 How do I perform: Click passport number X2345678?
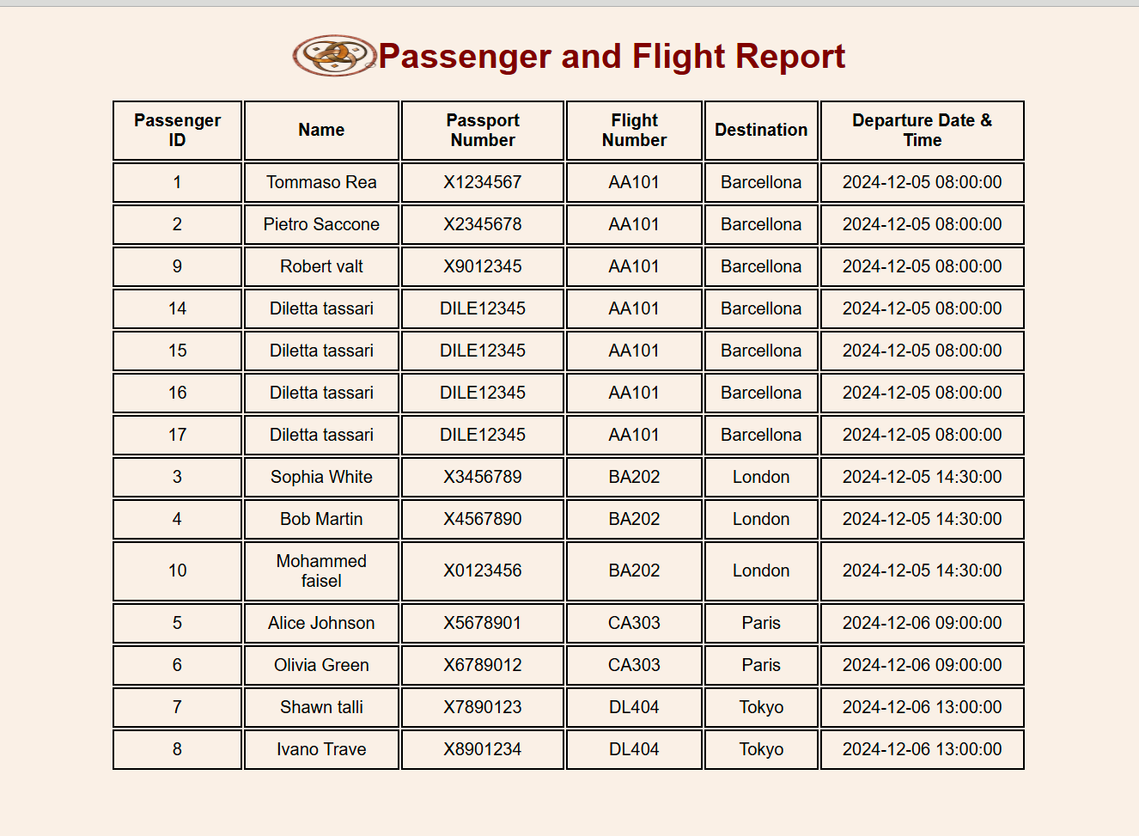(x=483, y=224)
